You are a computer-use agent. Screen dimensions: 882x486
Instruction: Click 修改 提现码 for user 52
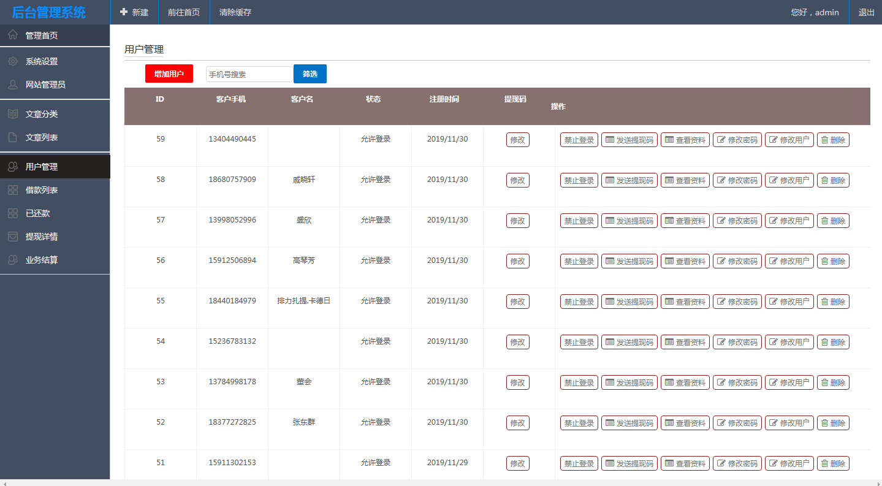[x=518, y=423]
